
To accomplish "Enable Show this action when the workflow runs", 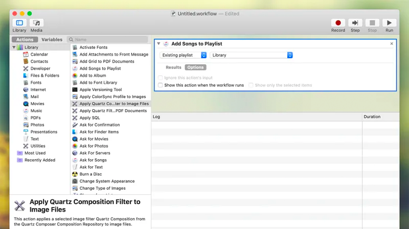I will coord(160,85).
